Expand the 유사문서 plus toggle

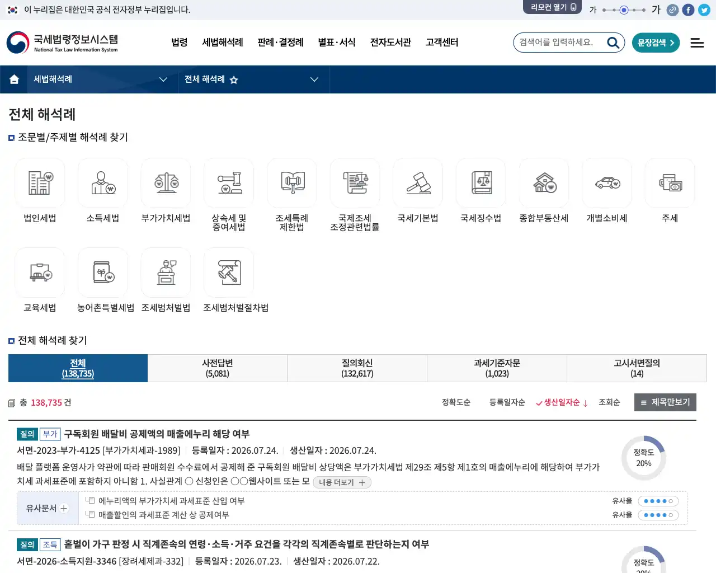[64, 508]
